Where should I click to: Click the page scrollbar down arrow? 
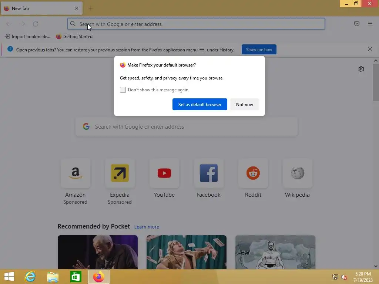pyautogui.click(x=376, y=266)
